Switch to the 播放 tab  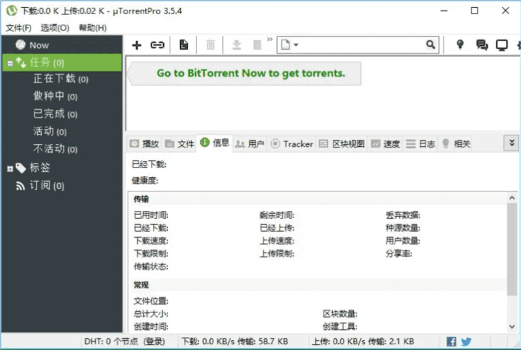tap(144, 144)
